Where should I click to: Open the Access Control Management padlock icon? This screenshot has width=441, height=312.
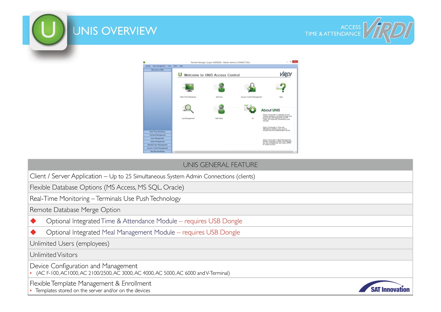pos(250,87)
